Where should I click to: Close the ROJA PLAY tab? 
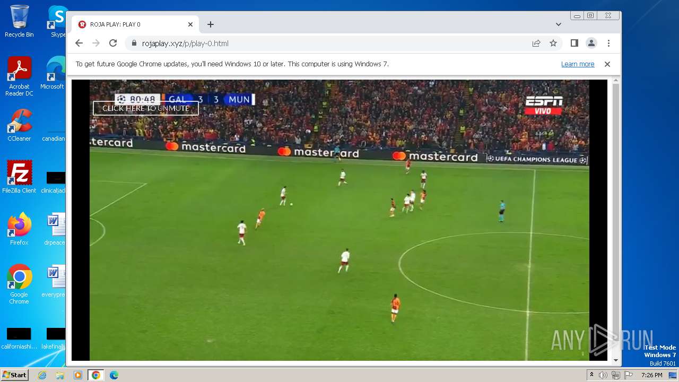point(190,24)
